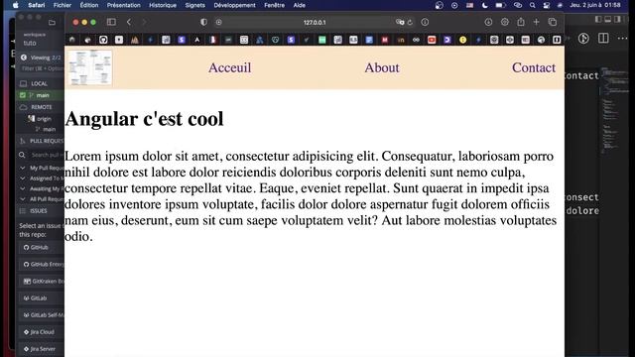Open the home favorite in bookmarks bar
The image size is (635, 357).
click(x=72, y=40)
